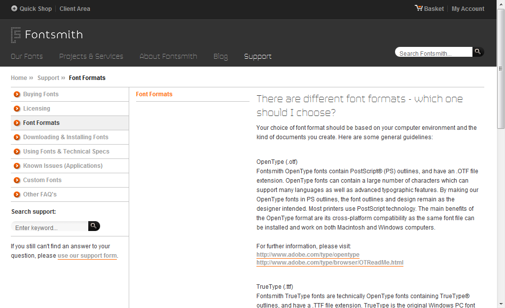
Task: Click the Search support: label
Action: coord(34,212)
